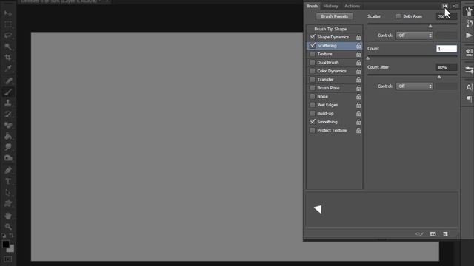Screen dimensions: 474x266
Task: Enable the Texture checkbox
Action: pyautogui.click(x=313, y=54)
